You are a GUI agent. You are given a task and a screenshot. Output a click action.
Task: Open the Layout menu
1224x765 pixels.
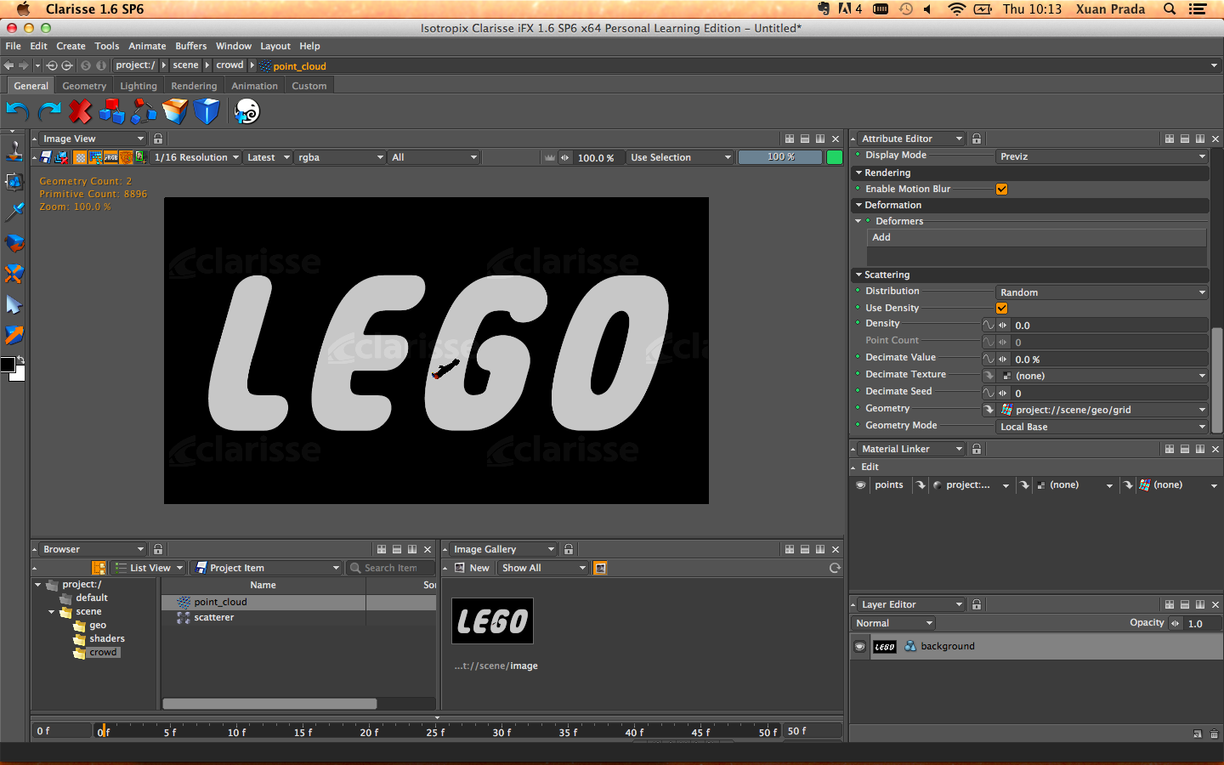pyautogui.click(x=275, y=46)
